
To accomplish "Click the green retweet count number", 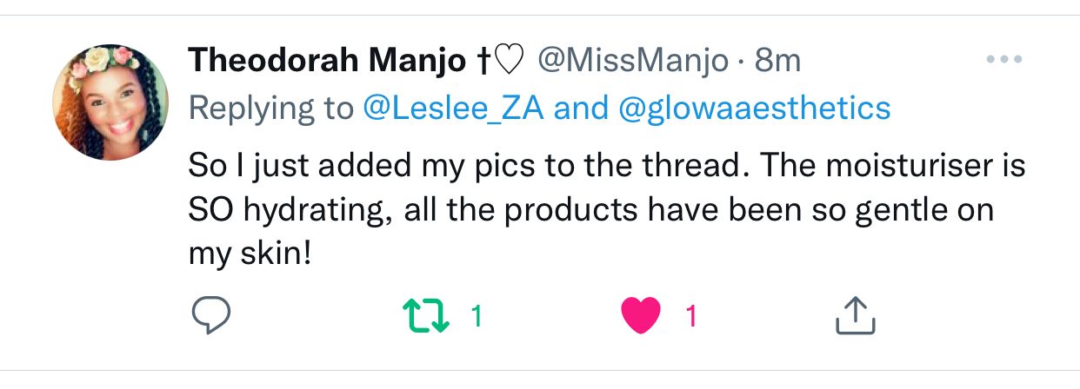I will [x=476, y=316].
